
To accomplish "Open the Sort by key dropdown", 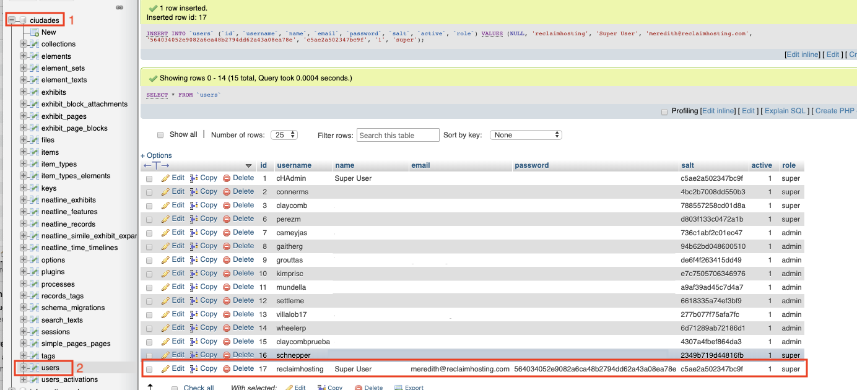I will click(x=526, y=134).
